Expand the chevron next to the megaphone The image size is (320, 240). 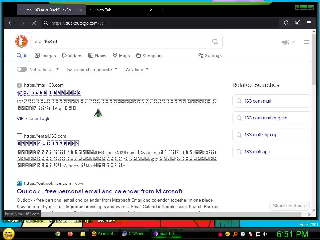[293, 42]
